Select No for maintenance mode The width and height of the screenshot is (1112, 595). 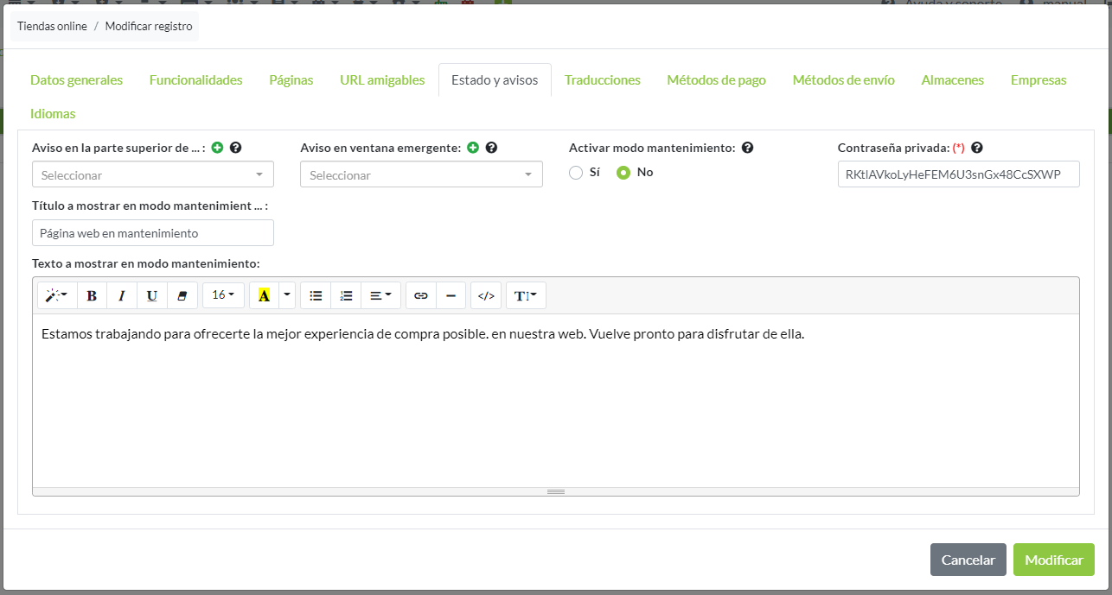[623, 173]
